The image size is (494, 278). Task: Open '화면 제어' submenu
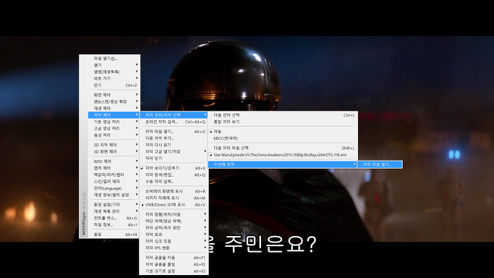point(114,95)
